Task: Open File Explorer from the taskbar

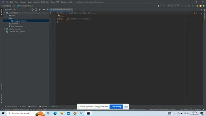Action: [61, 113]
